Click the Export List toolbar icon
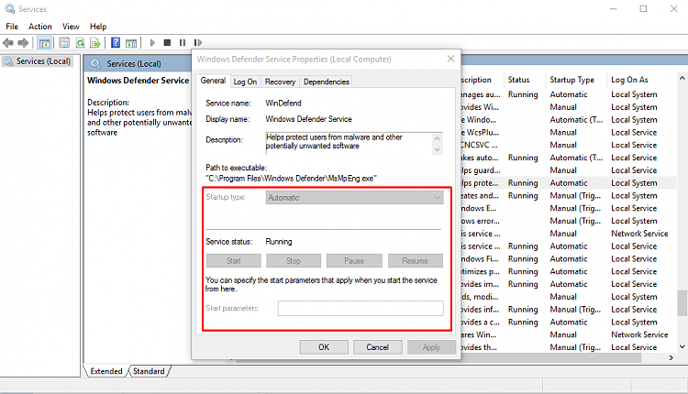The width and height of the screenshot is (688, 394). point(95,42)
